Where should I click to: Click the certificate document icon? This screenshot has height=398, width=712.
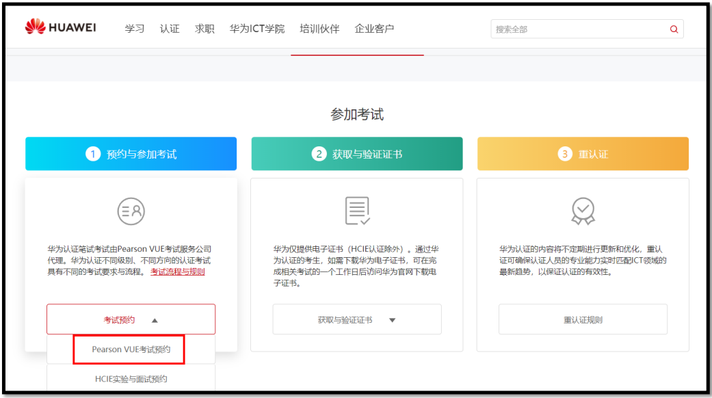[357, 211]
